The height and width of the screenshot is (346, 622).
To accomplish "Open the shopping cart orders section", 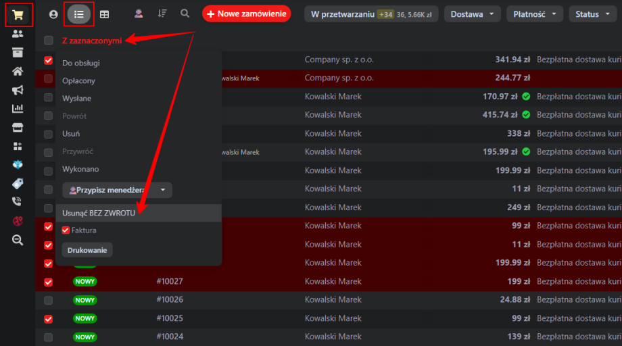I will tap(18, 14).
